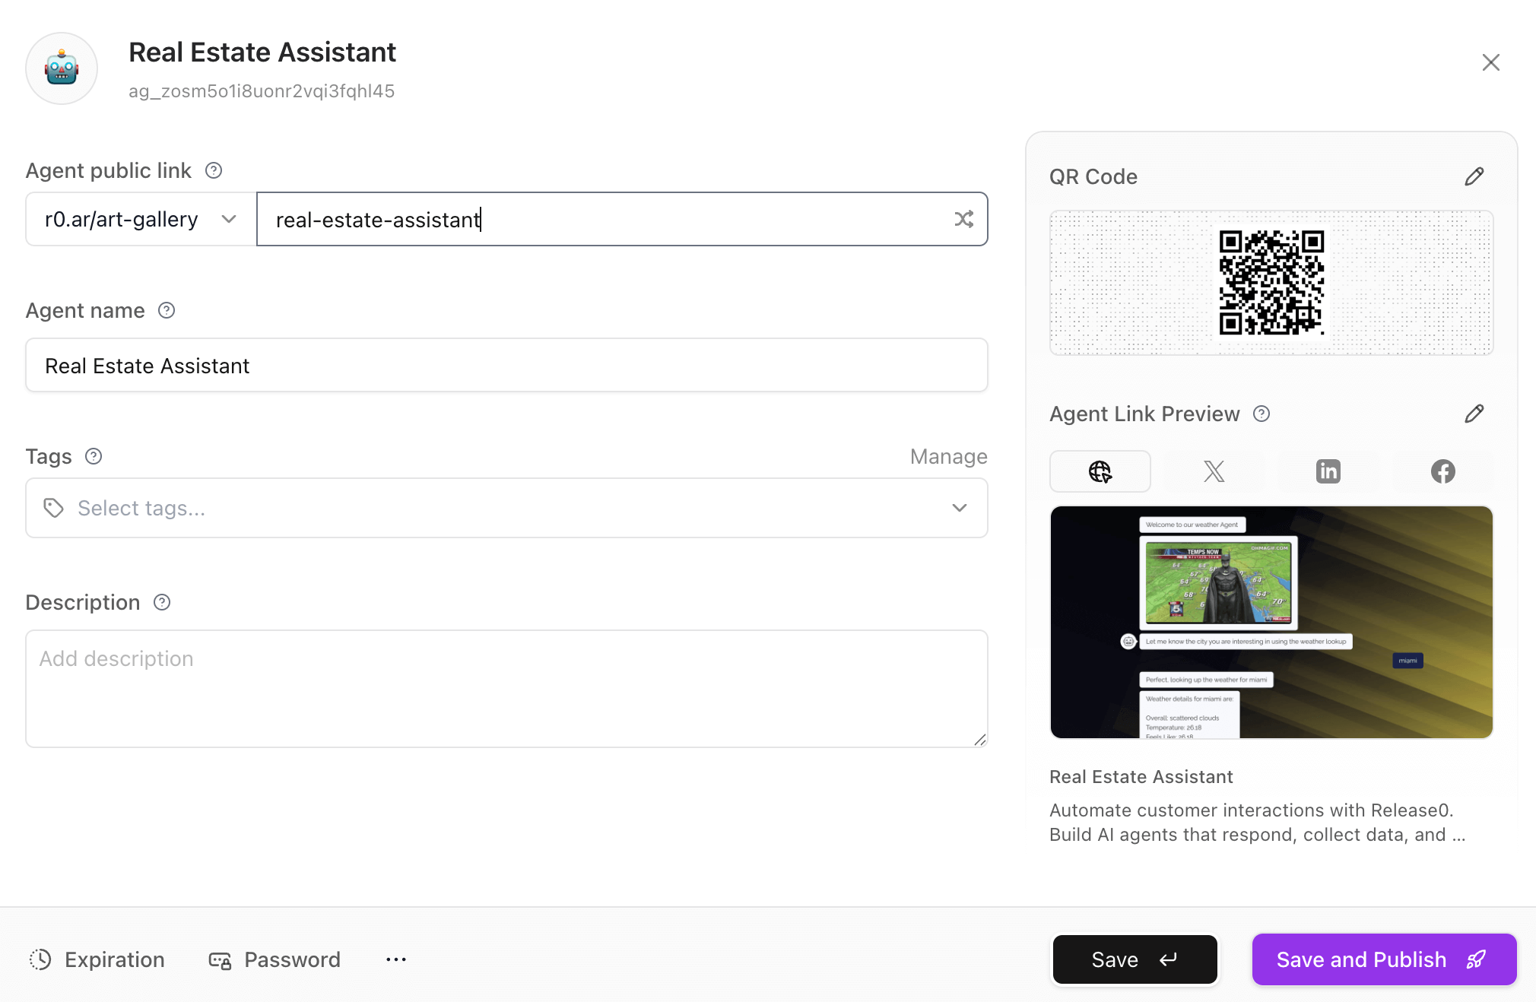Click the agent ID ag_zosm5o1i8uonr2vqi3fqhl45 text

coord(262,91)
